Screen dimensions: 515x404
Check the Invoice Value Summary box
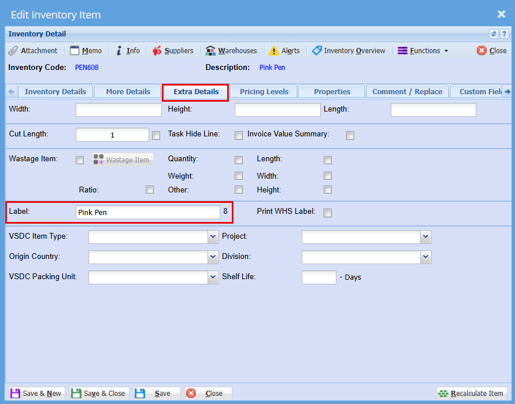pos(350,136)
